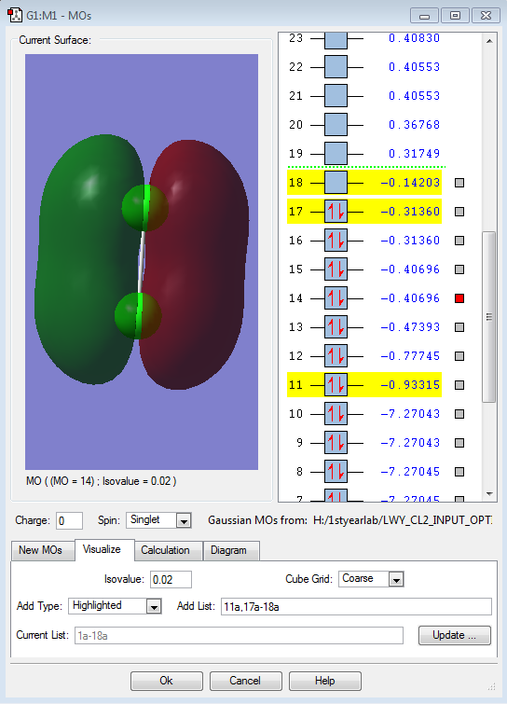Select the orbital 12 electron pair box
The width and height of the screenshot is (507, 704).
coord(336,356)
